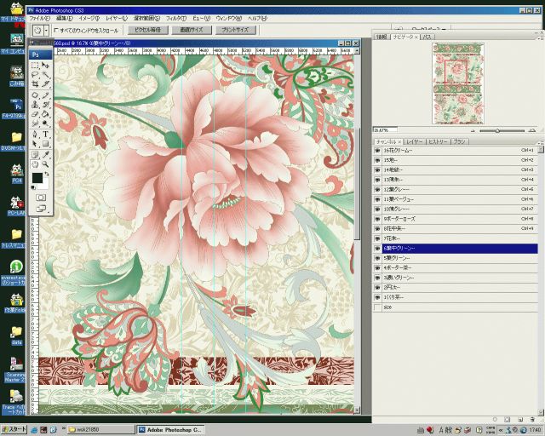
Task: Toggle Quick Mask mode button in toolbox
Action: point(40,198)
